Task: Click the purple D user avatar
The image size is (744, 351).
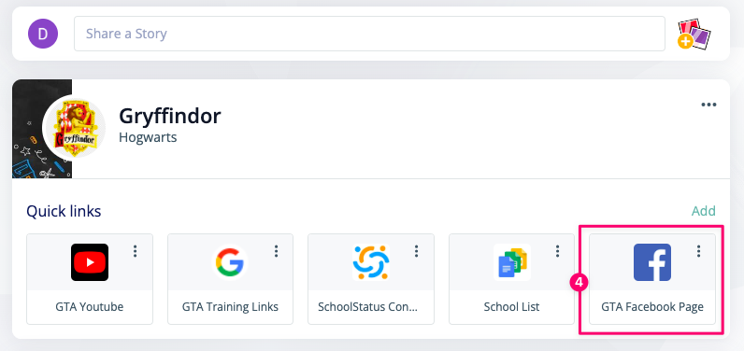Action: 43,34
